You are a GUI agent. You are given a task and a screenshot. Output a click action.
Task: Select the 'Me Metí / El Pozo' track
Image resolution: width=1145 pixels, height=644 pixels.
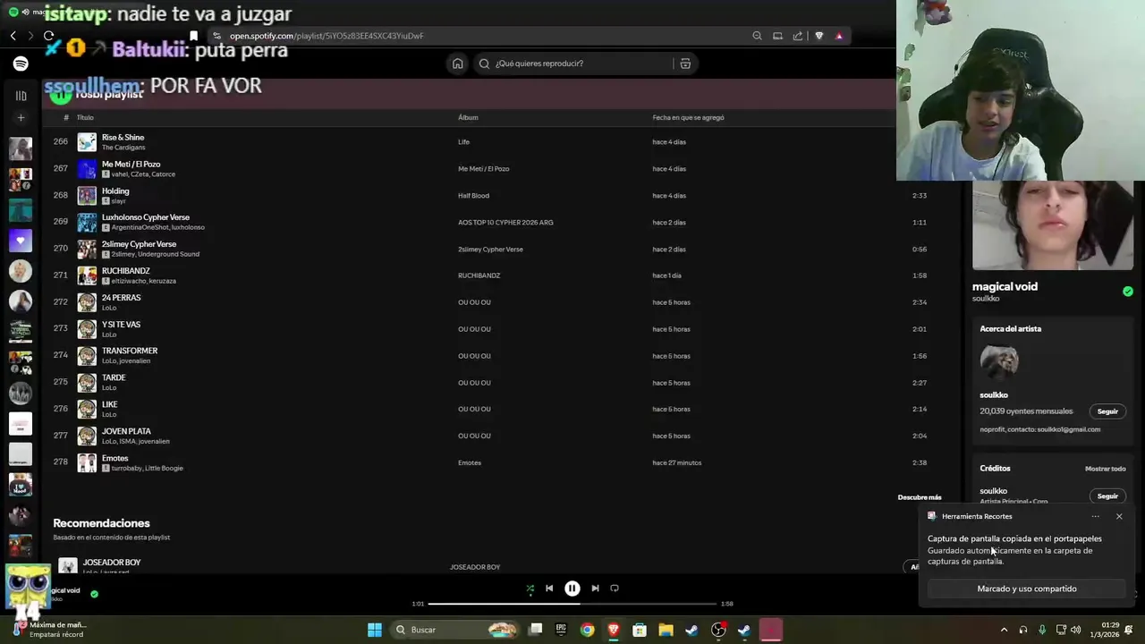(x=131, y=165)
